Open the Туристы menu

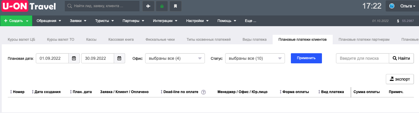click(104, 21)
